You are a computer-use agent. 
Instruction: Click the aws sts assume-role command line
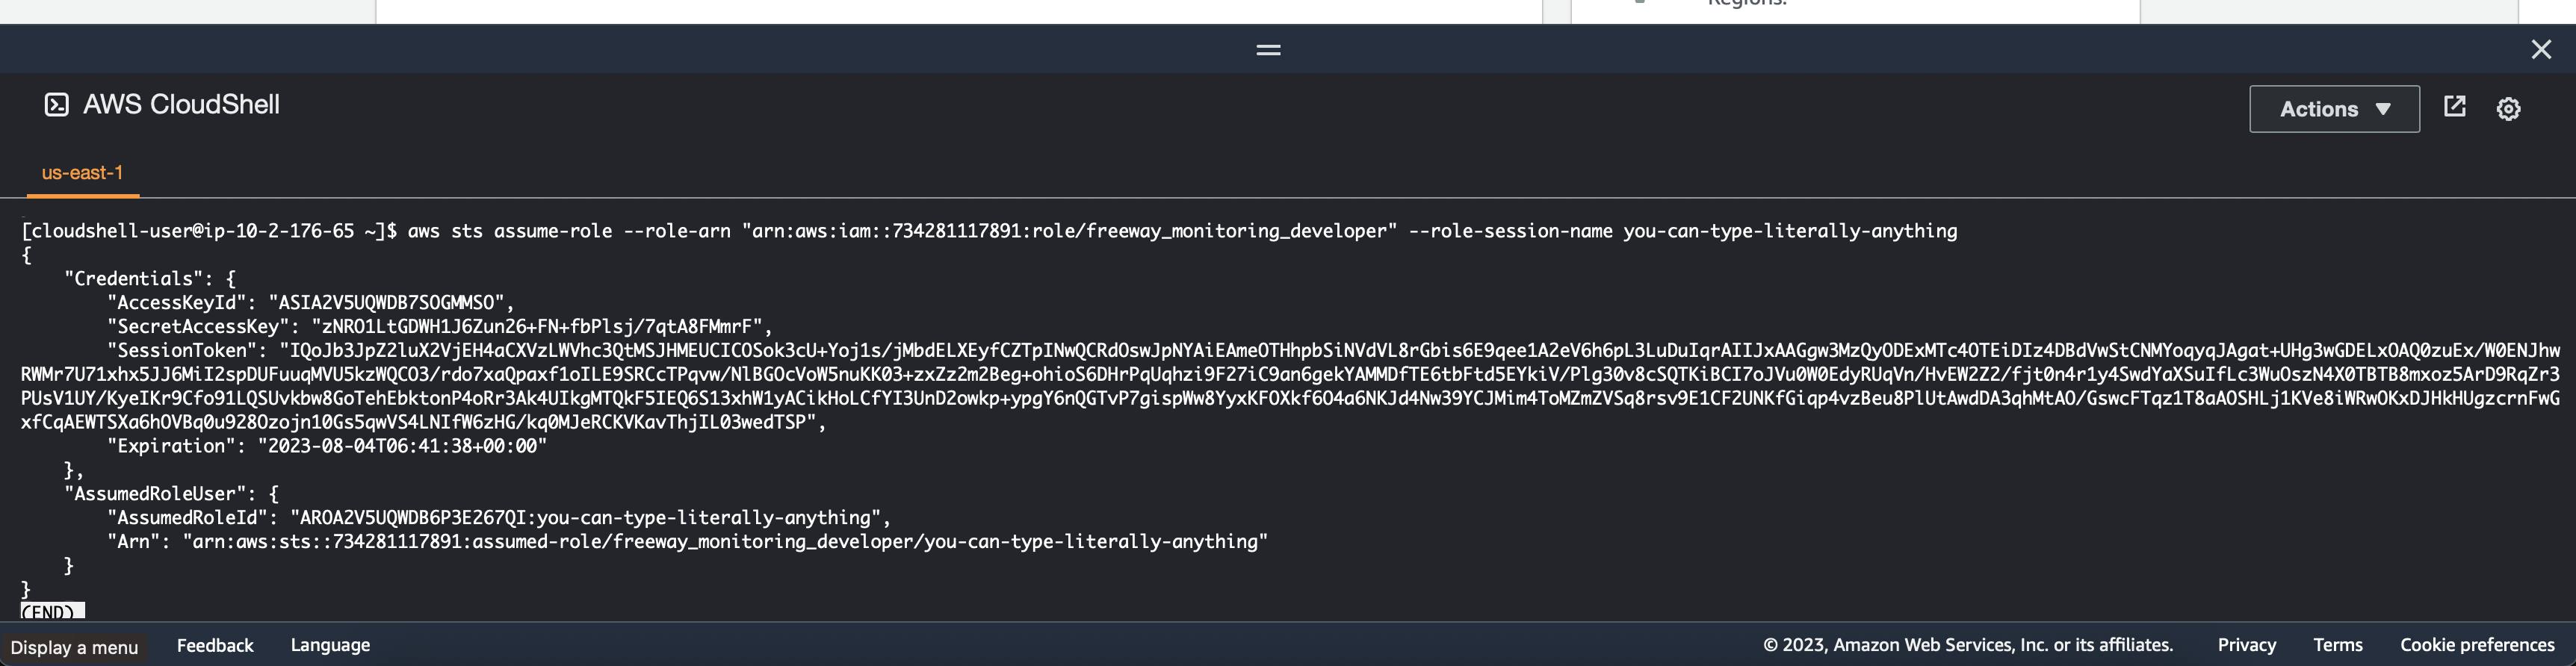tap(989, 231)
